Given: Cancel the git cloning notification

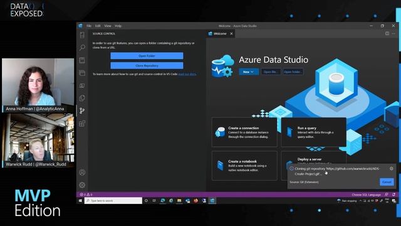Looking at the screenshot, I should tap(387, 182).
